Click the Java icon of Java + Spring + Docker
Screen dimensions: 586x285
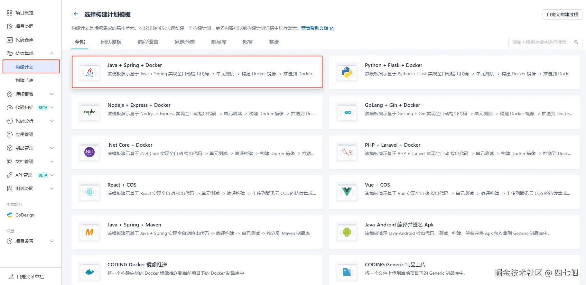point(89,72)
